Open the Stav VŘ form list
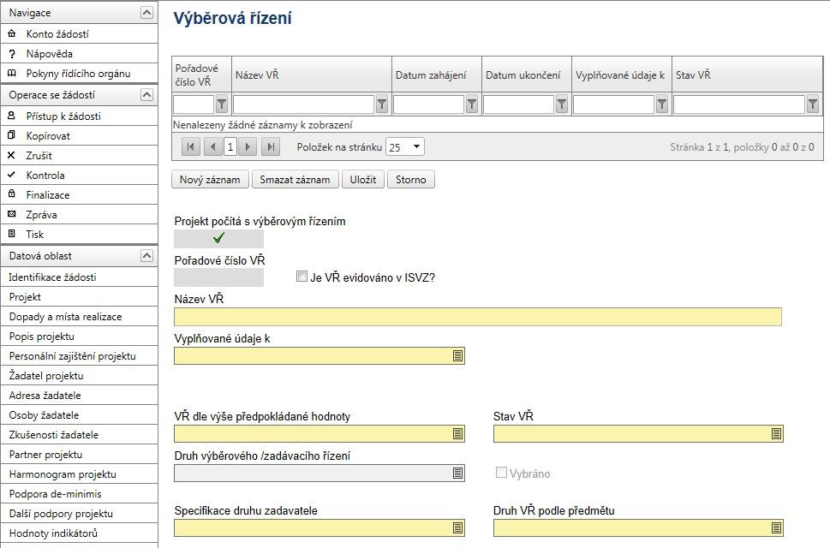 [x=777, y=434]
